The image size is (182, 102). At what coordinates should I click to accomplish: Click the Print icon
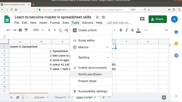click(x=20, y=30)
